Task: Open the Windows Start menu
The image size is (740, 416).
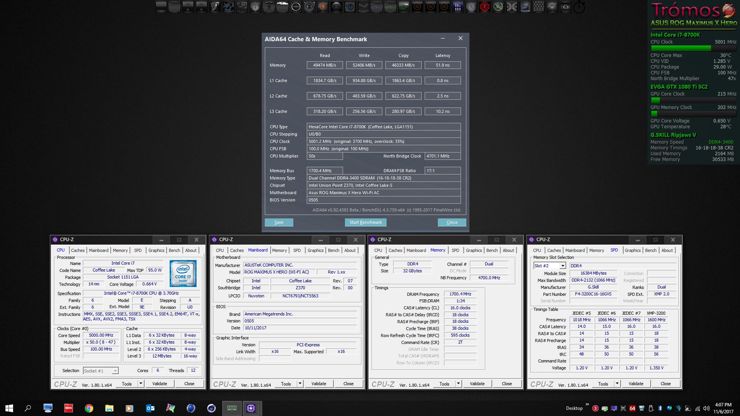Action: (x=9, y=408)
